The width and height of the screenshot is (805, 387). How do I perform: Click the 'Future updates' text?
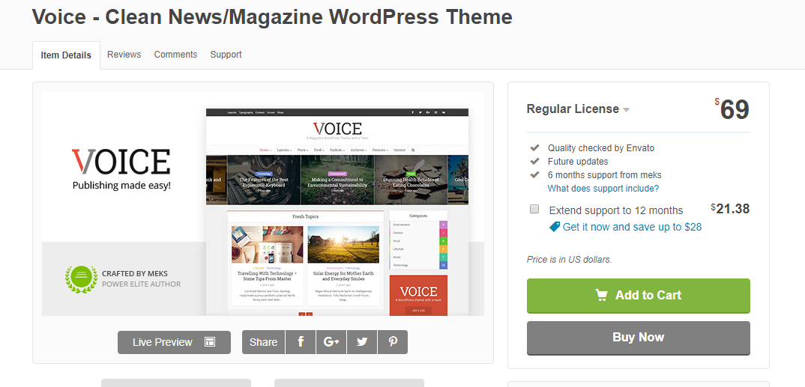[578, 162]
